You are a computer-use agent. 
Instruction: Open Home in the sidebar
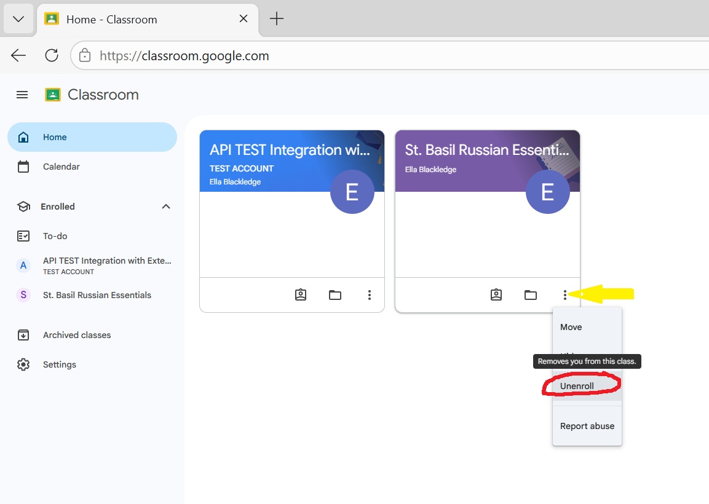56,137
